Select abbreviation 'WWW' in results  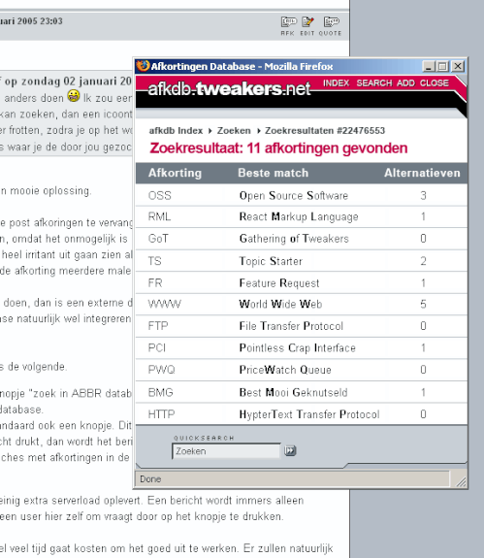coord(165,304)
